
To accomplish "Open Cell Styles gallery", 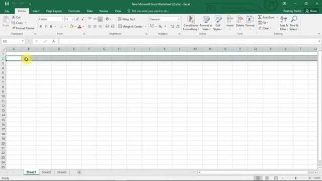I will (x=218, y=23).
